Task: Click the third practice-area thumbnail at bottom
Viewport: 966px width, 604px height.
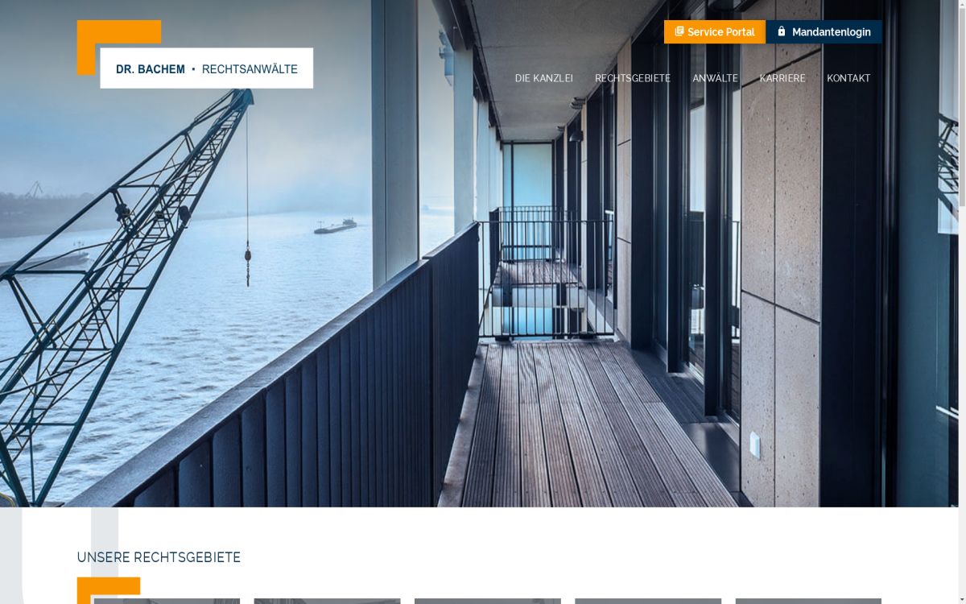Action: [487, 601]
